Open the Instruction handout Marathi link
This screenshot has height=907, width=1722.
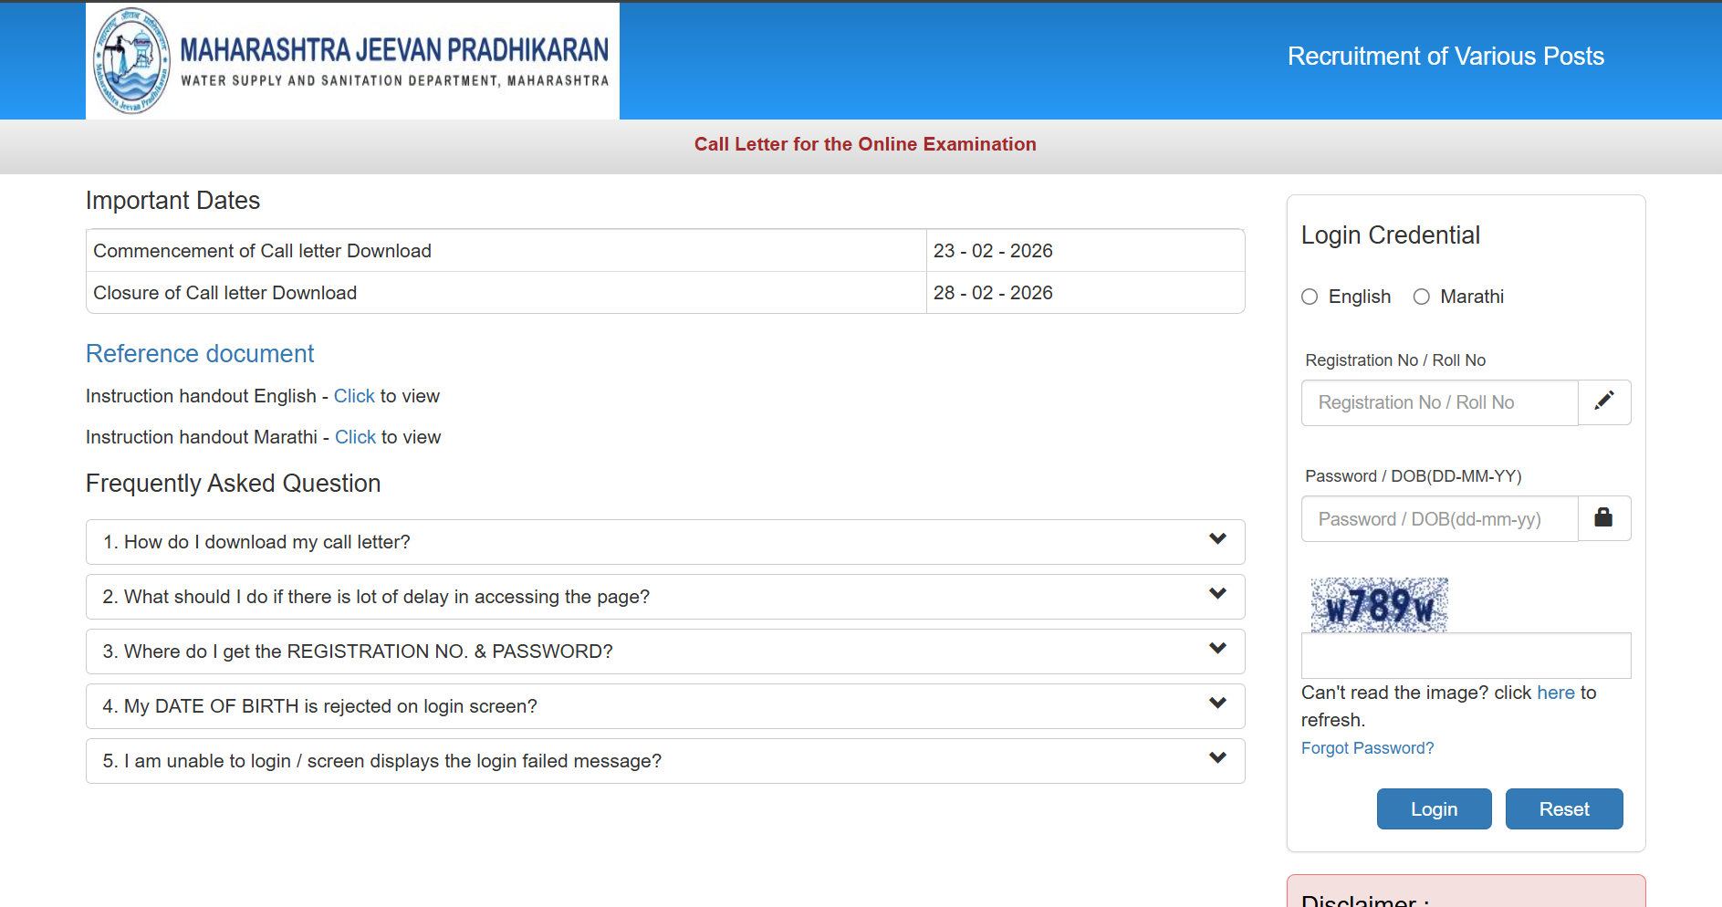[355, 437]
